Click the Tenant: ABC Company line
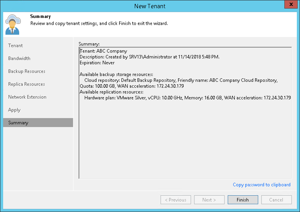The image size is (300, 212). pos(104,51)
